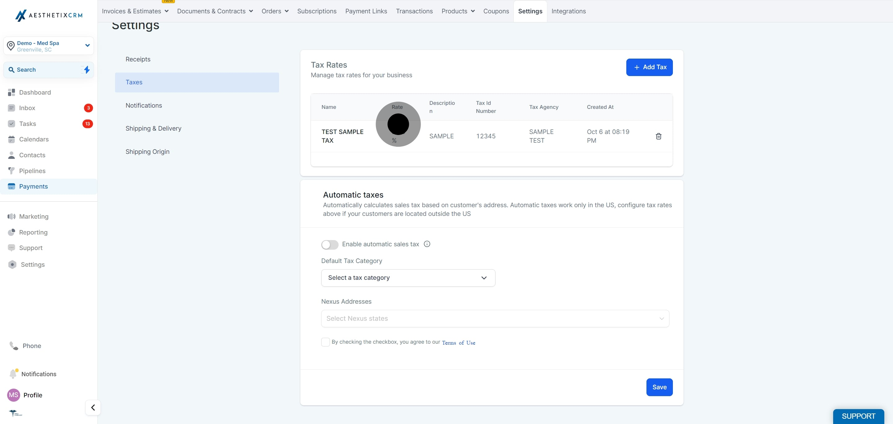Screen dimensions: 893x424
Task: Click the Inbox icon in sidebar
Action: click(11, 108)
